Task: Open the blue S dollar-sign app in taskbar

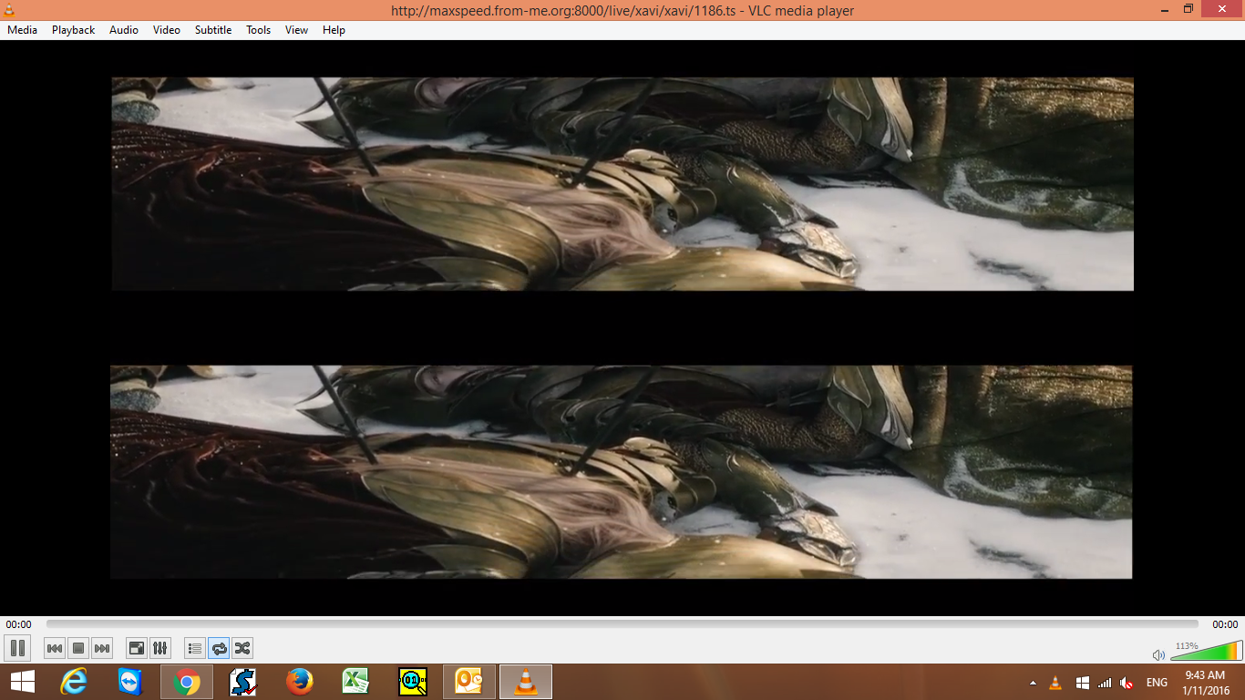Action: point(243,682)
